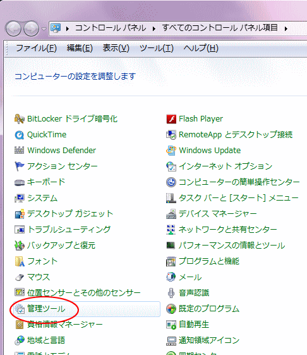Click the デスクトップ ガジェット icon
The height and width of the screenshot is (355, 307).
click(19, 214)
